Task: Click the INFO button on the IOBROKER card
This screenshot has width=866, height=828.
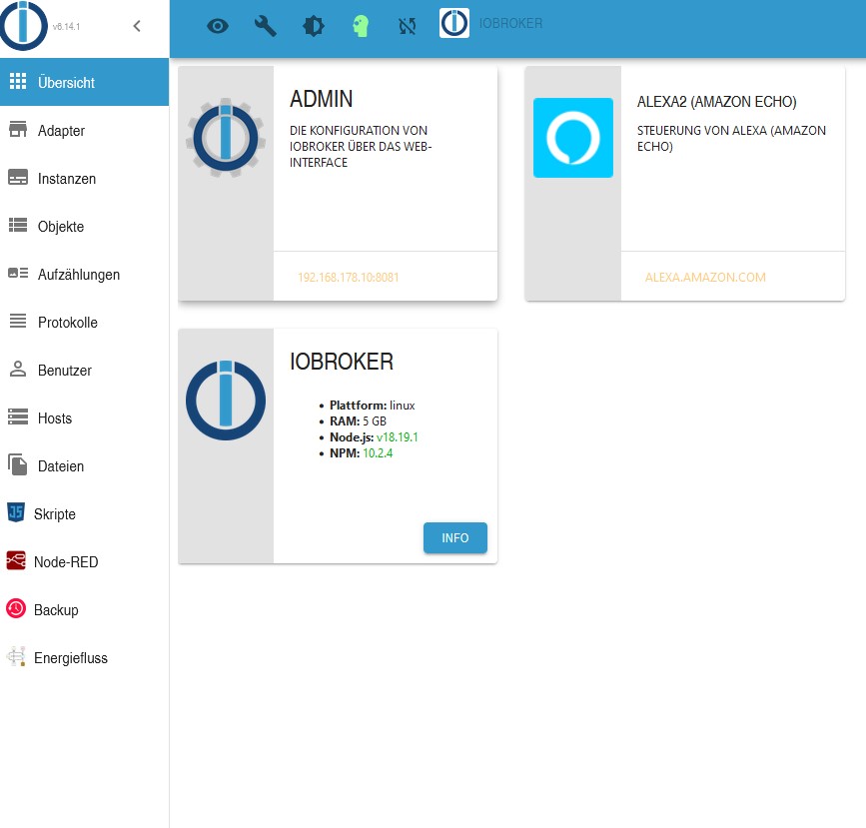Action: pos(455,538)
